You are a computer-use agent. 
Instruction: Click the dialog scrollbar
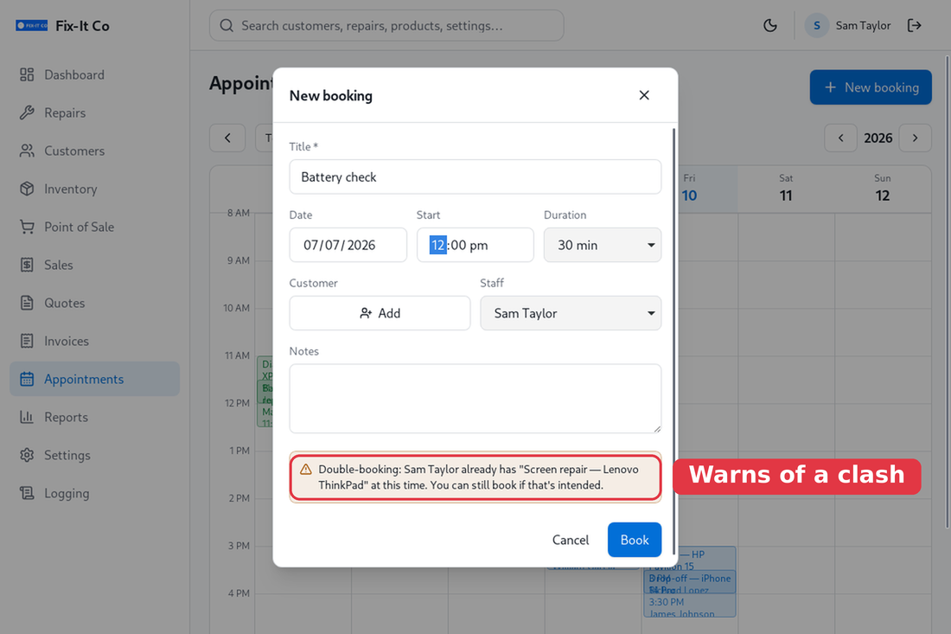(673, 341)
